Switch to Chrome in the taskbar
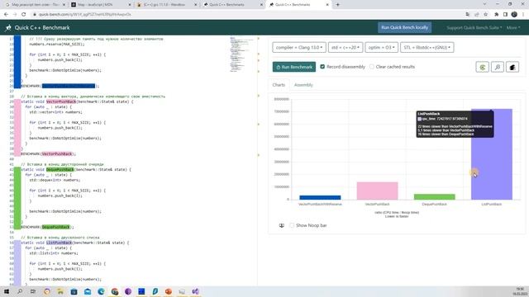This screenshot has width=529, height=297. pyautogui.click(x=114, y=291)
